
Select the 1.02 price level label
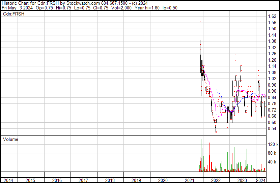coord(272,79)
